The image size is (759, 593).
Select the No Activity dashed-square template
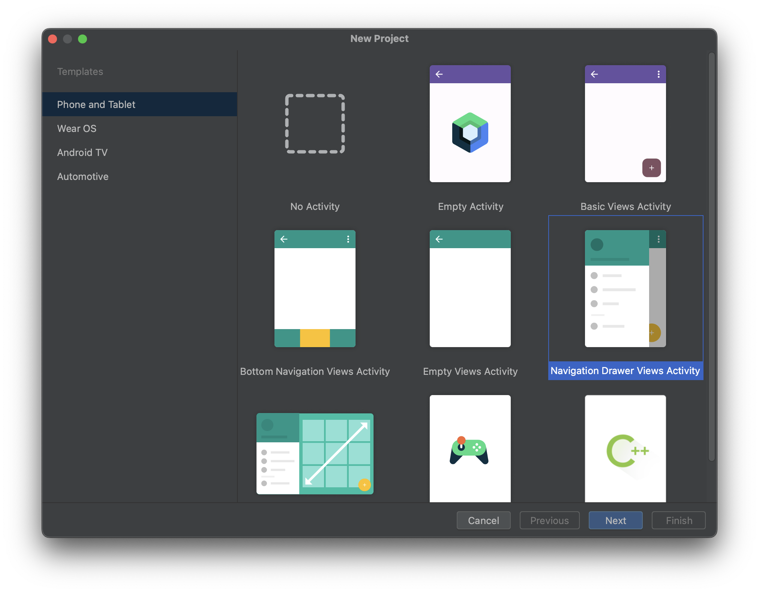click(315, 124)
